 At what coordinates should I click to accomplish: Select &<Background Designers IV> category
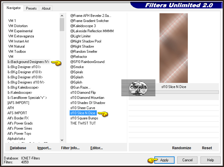tap(28, 62)
